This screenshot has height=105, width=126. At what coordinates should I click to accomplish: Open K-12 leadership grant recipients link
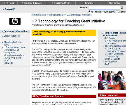116,42
